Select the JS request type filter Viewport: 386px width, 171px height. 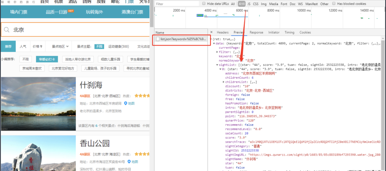(249, 4)
